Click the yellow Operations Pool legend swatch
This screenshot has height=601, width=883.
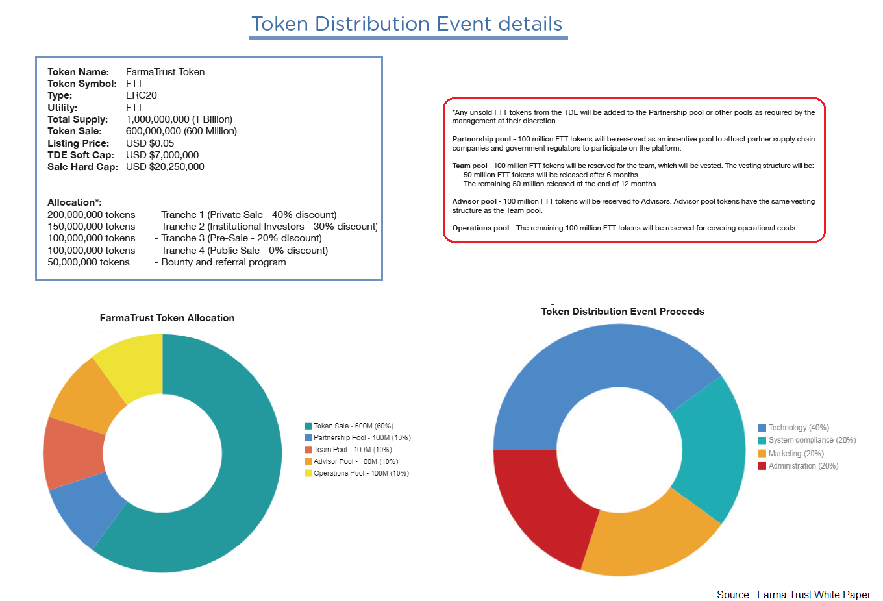coord(308,473)
